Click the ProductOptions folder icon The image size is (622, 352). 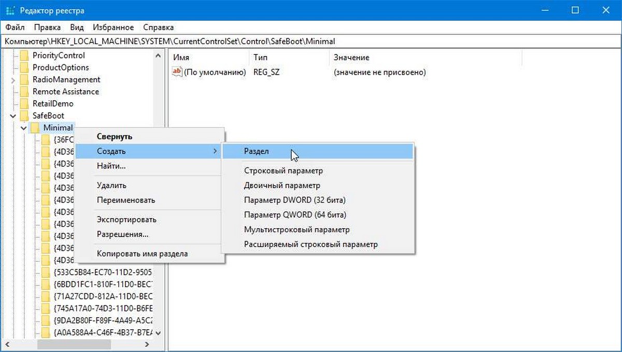tap(24, 67)
